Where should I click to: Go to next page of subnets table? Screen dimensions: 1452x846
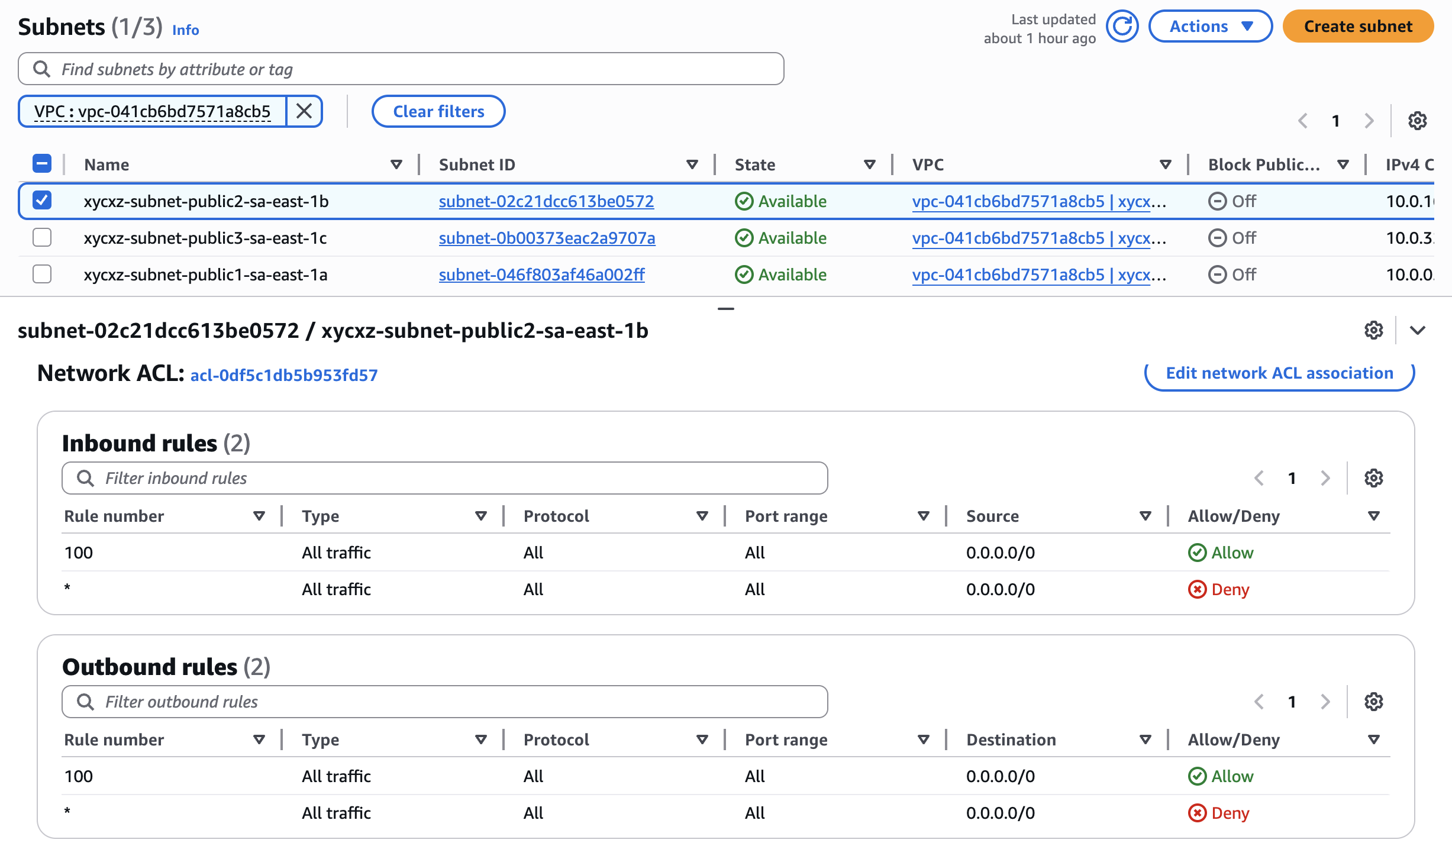click(x=1369, y=121)
